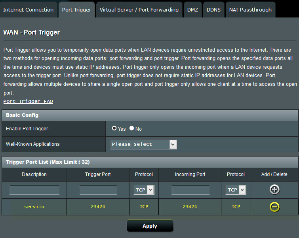
Task: Click the 23424 trigger port value
Action: (98, 207)
